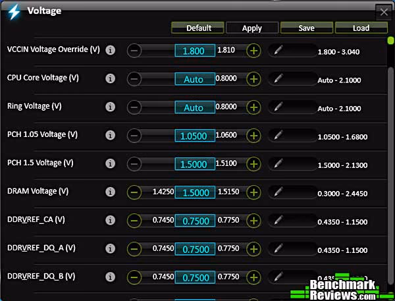Image resolution: width=395 pixels, height=301 pixels.
Task: Edit PCH 1.05 Voltage via pencil icon
Action: [x=278, y=135]
